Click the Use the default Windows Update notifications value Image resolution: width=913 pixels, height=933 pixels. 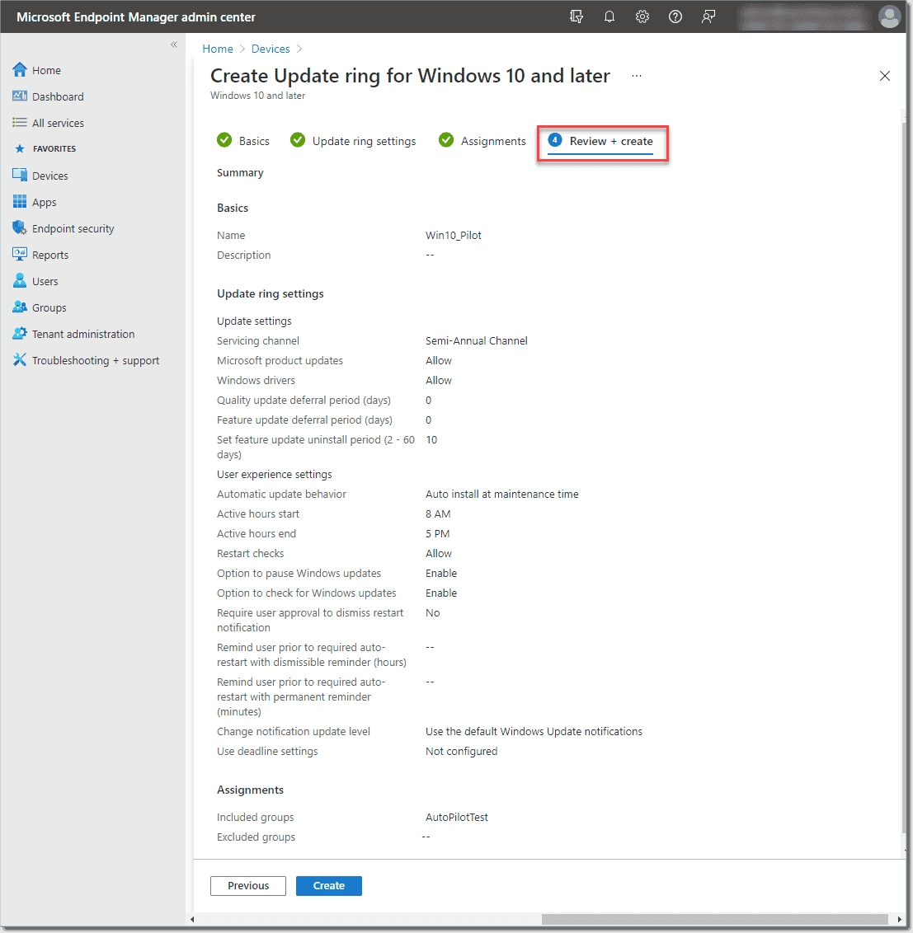click(x=534, y=731)
